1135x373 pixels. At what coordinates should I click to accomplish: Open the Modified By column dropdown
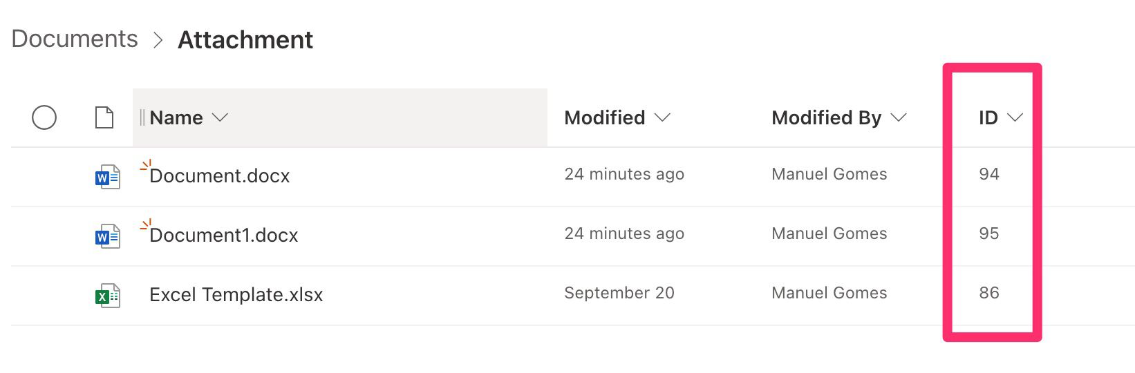[x=899, y=117]
